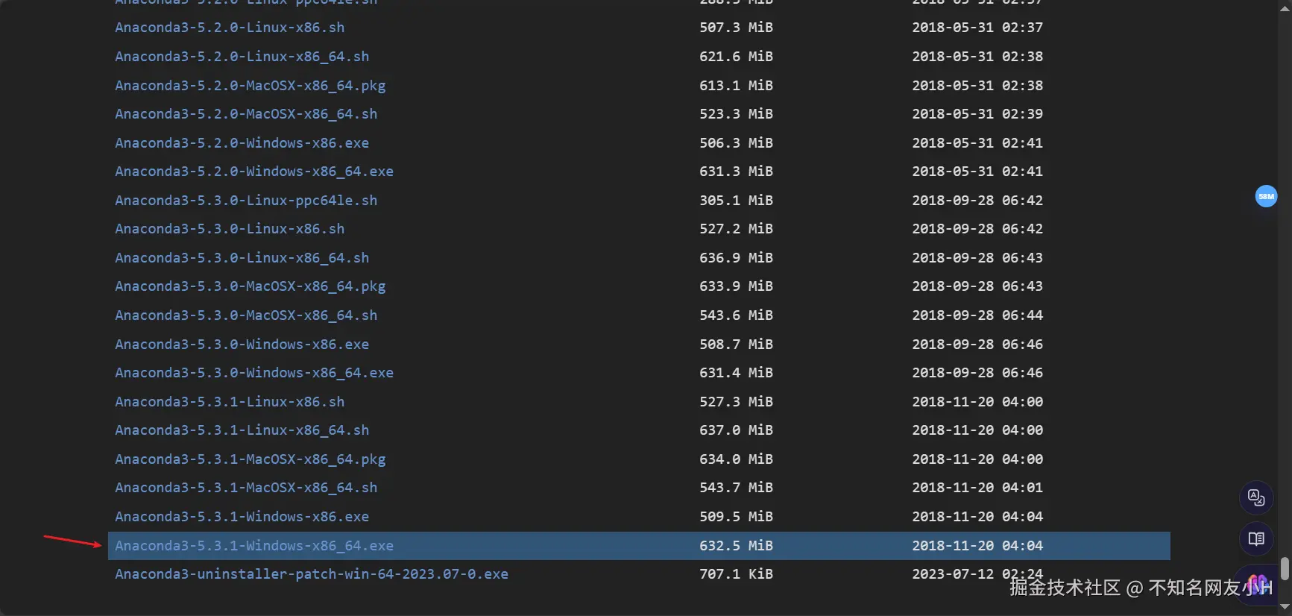Click Anaconda3-5.3.1-Windows-x86.exe link

coord(242,517)
